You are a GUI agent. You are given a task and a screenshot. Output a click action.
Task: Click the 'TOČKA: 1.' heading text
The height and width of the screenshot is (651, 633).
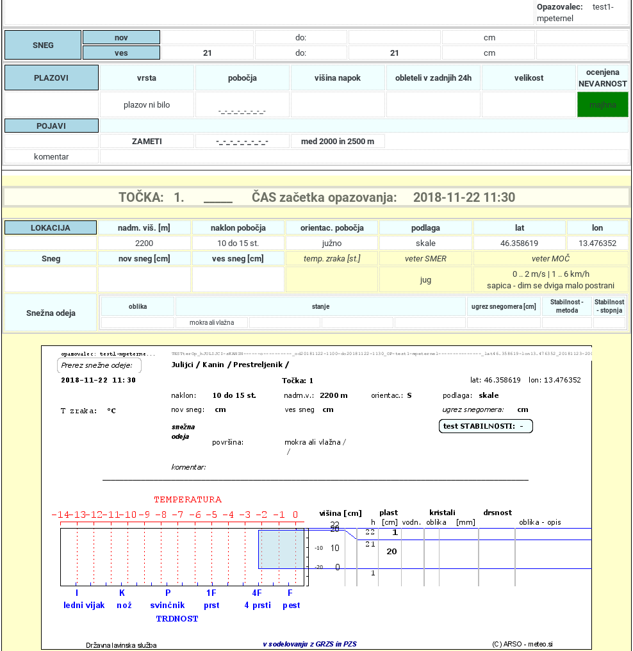(151, 197)
